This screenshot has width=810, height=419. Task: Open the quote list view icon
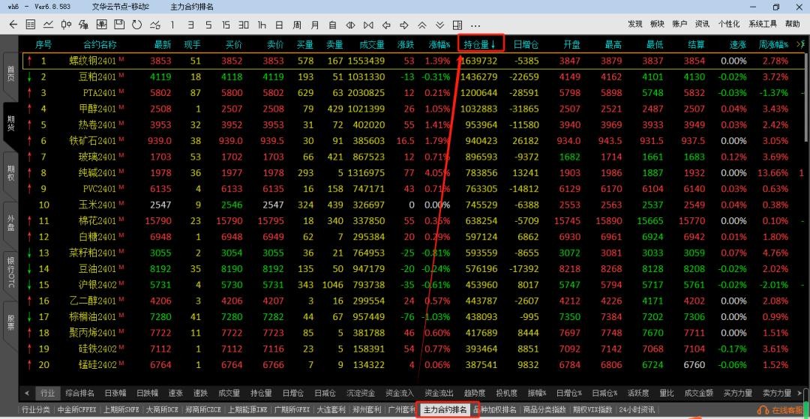click(x=31, y=25)
